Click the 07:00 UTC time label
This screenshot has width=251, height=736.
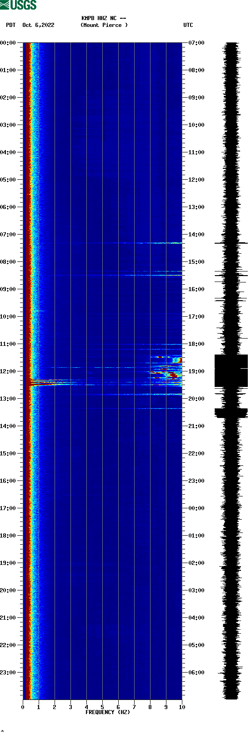(x=196, y=43)
